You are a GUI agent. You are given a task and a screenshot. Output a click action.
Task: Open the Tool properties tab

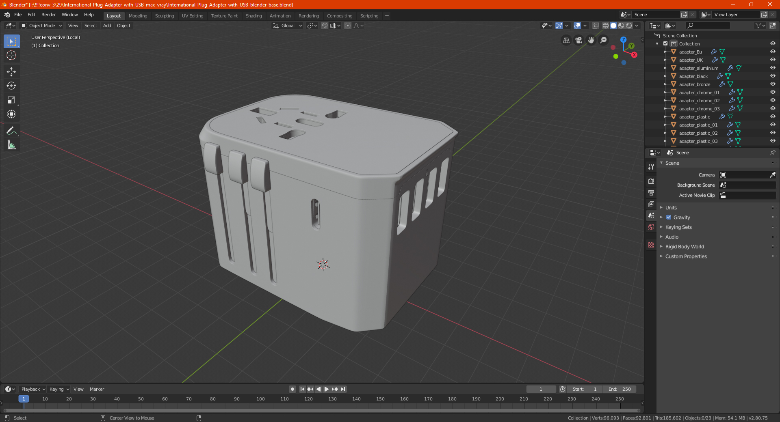(x=651, y=166)
